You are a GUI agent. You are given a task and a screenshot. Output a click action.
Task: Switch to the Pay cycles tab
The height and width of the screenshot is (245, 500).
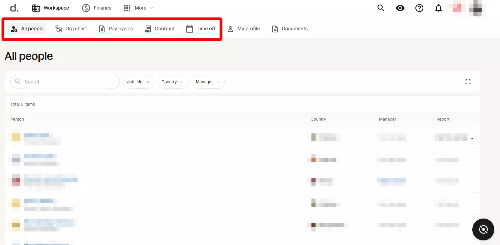point(116,29)
